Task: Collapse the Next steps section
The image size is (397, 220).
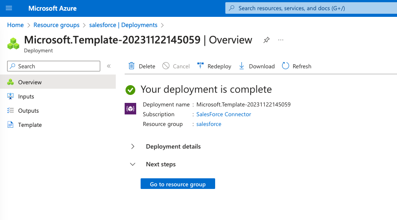Action: tap(133, 164)
